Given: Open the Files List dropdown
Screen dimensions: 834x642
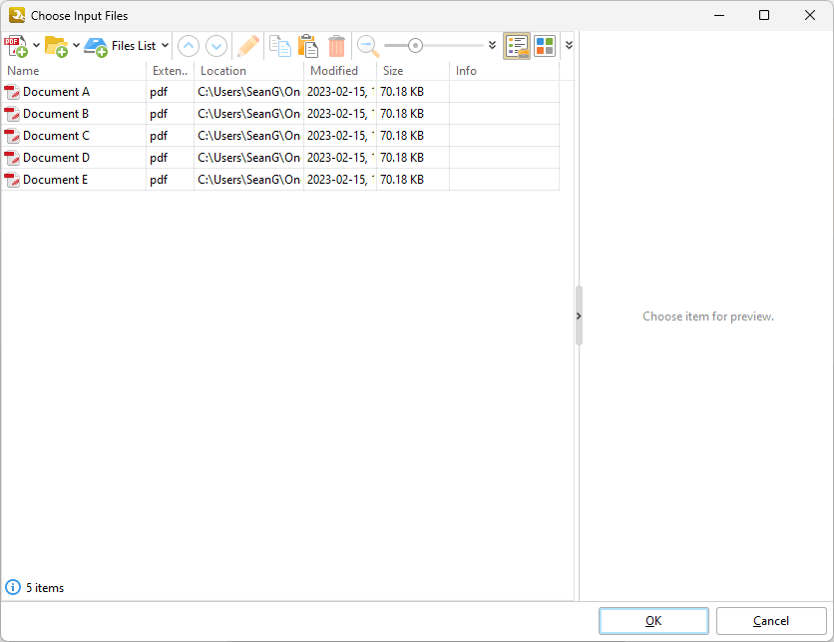Looking at the screenshot, I should click(165, 45).
